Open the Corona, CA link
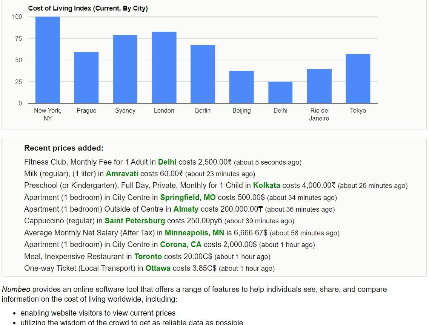This screenshot has width=429, height=325. coord(181,244)
